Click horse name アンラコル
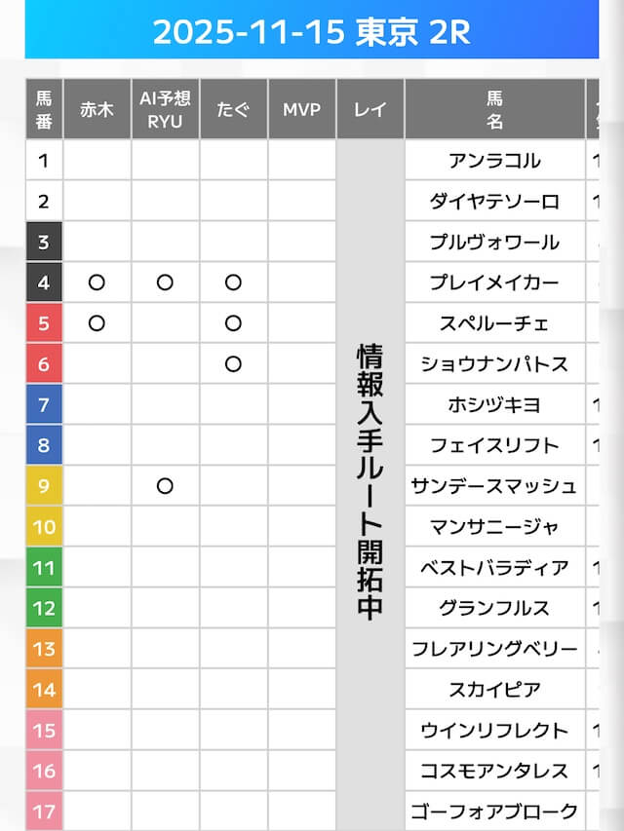The width and height of the screenshot is (624, 831). click(494, 161)
